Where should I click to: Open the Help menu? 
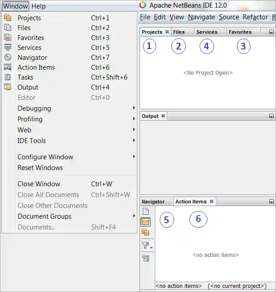click(39, 6)
